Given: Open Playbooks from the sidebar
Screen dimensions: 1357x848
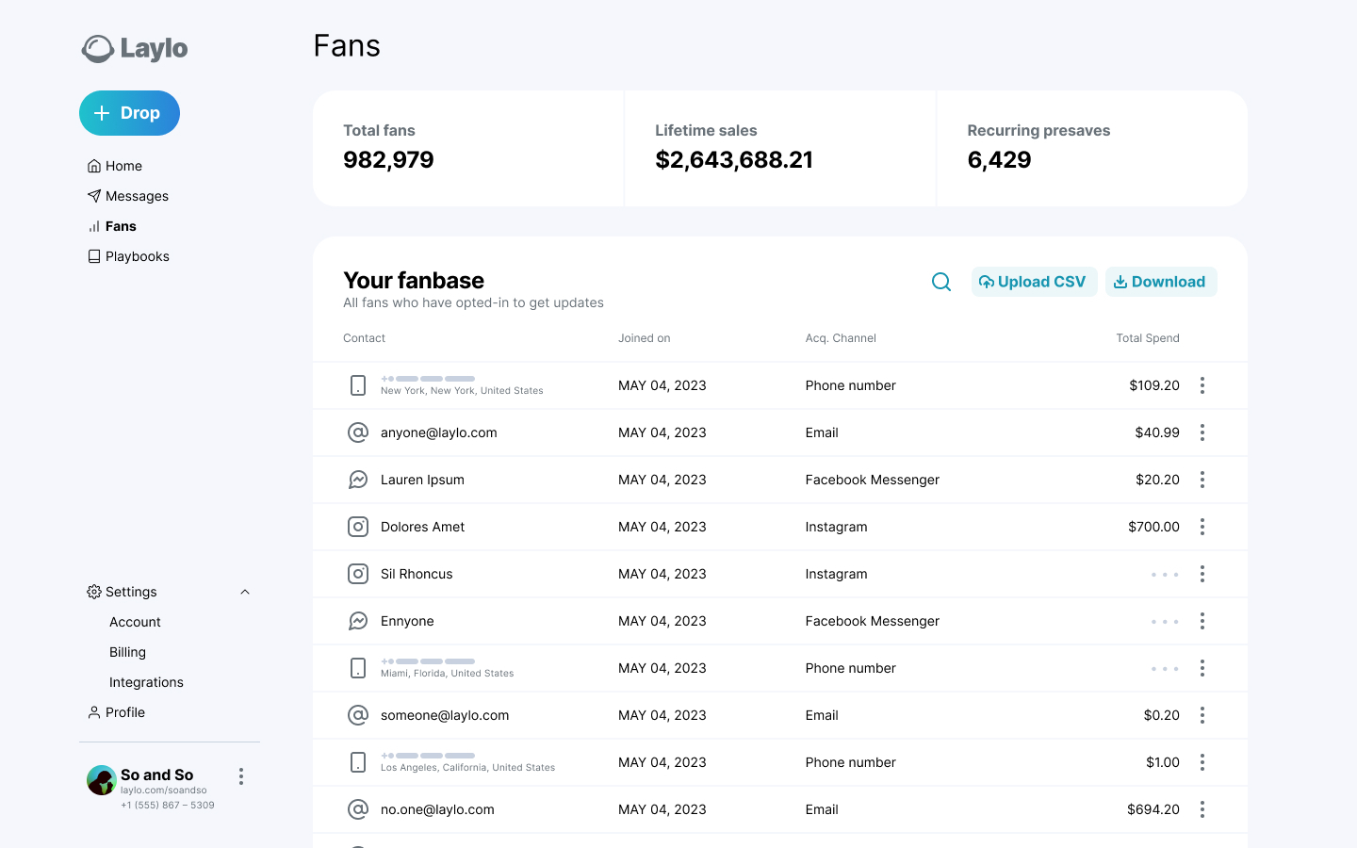Looking at the screenshot, I should tap(137, 256).
